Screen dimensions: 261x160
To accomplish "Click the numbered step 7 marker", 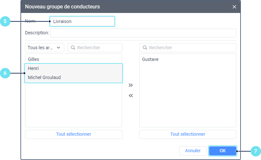I will pos(255,151).
